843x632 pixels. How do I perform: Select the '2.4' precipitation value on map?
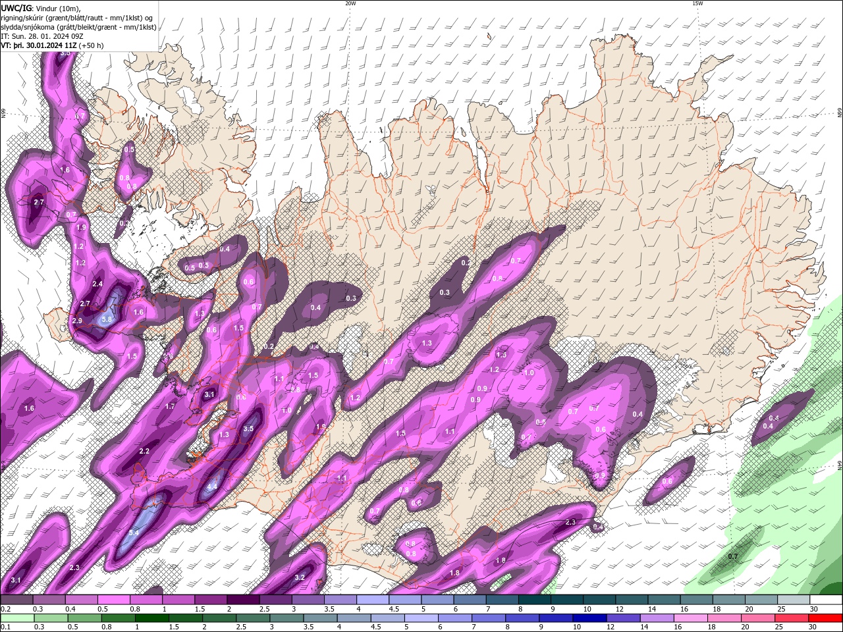pyautogui.click(x=97, y=284)
